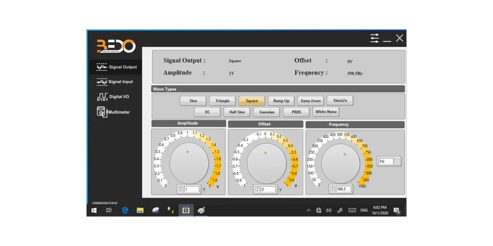The width and height of the screenshot is (493, 246).
Task: Open the Multimeter panel
Action: point(113,112)
